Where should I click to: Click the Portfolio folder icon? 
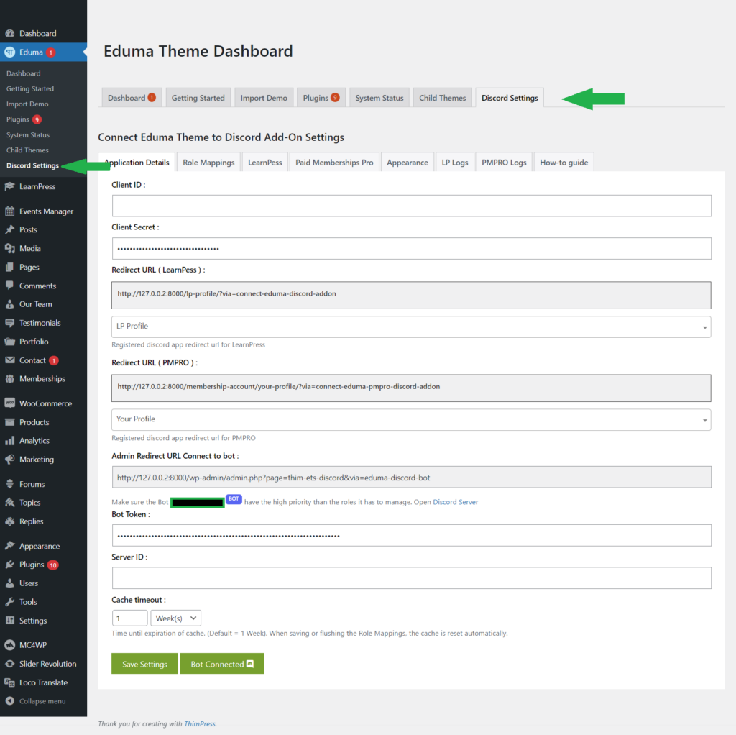click(10, 342)
